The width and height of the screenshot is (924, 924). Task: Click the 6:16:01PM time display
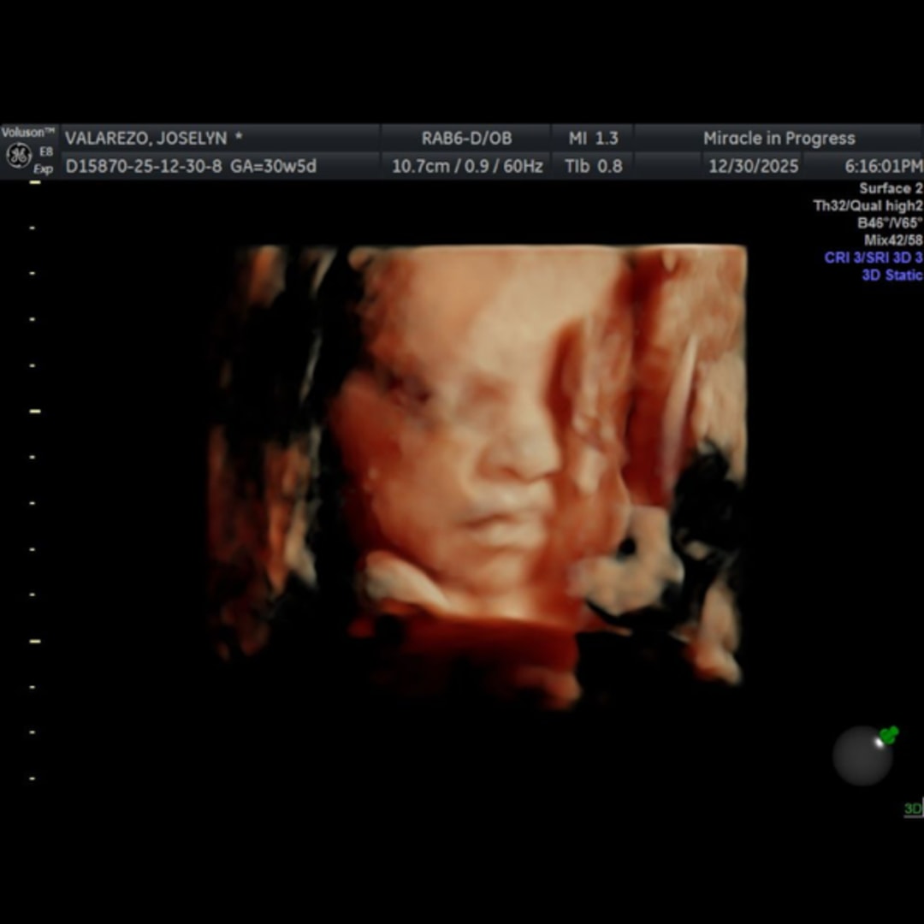[x=883, y=166]
